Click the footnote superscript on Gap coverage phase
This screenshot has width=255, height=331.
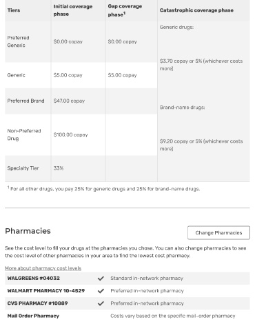pyautogui.click(x=124, y=13)
